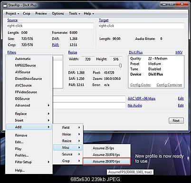The image size is (191, 183).
Task: Select Automatic in the filters menu
Action: 29,59
